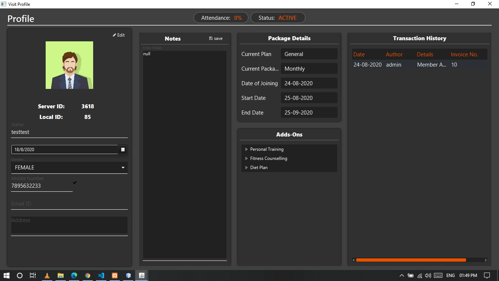499x281 pixels.
Task: Click the orange horizontal scrollbar thumb
Action: (x=411, y=260)
